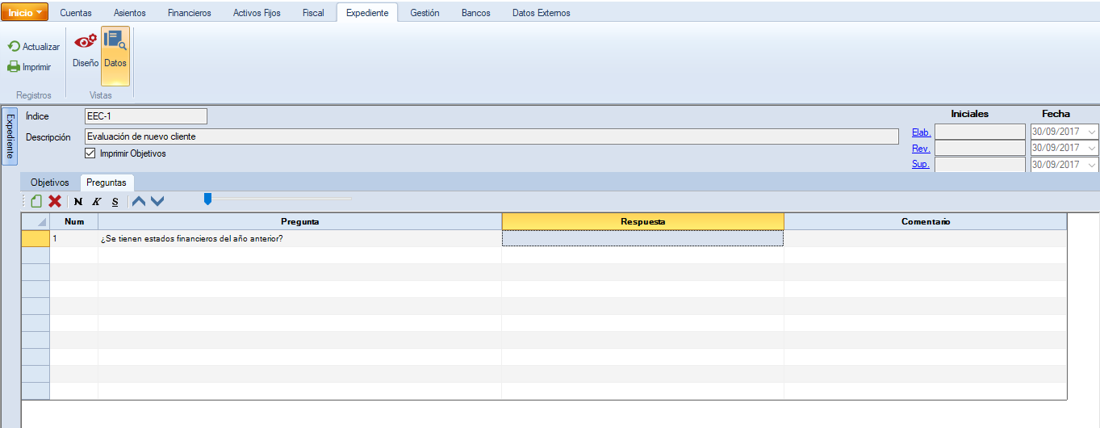Apply bold with the N button
1100x428 pixels.
[x=78, y=201]
